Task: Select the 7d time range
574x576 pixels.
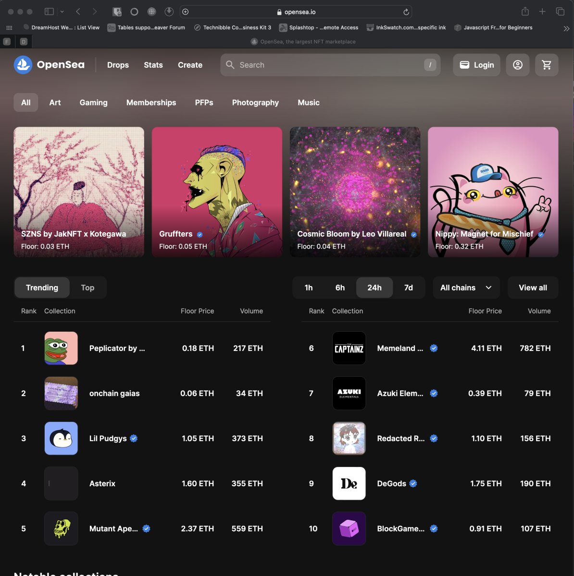Action: (408, 288)
